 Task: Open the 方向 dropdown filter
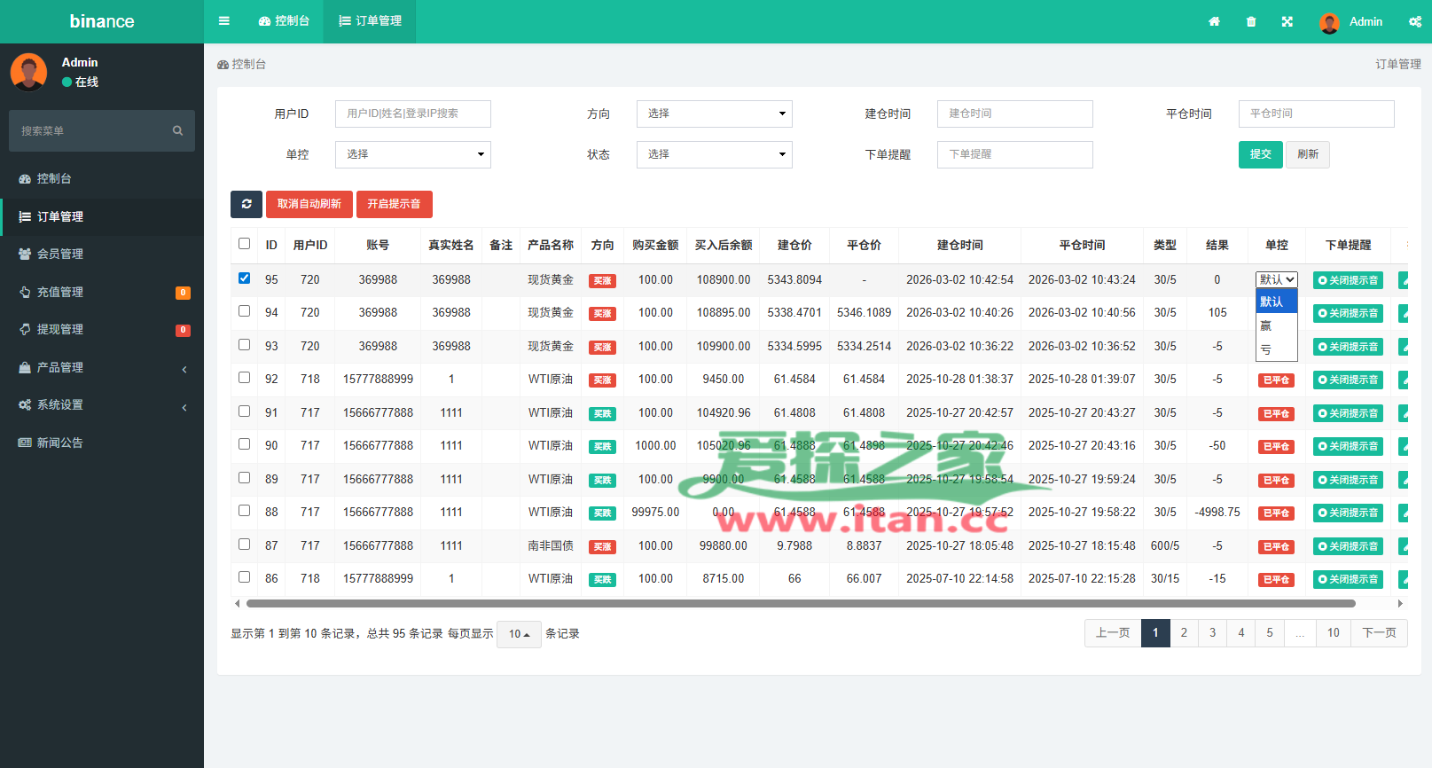714,114
